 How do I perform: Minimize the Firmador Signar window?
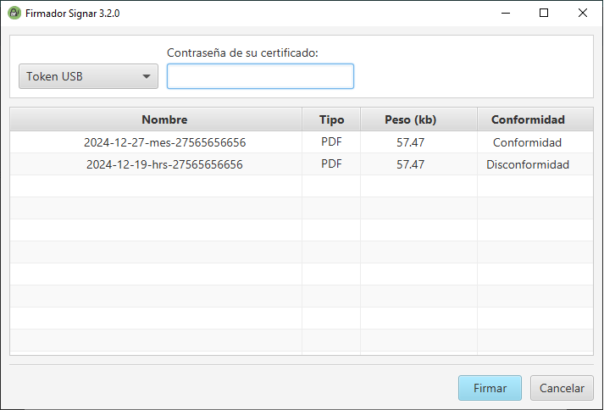[x=506, y=13]
